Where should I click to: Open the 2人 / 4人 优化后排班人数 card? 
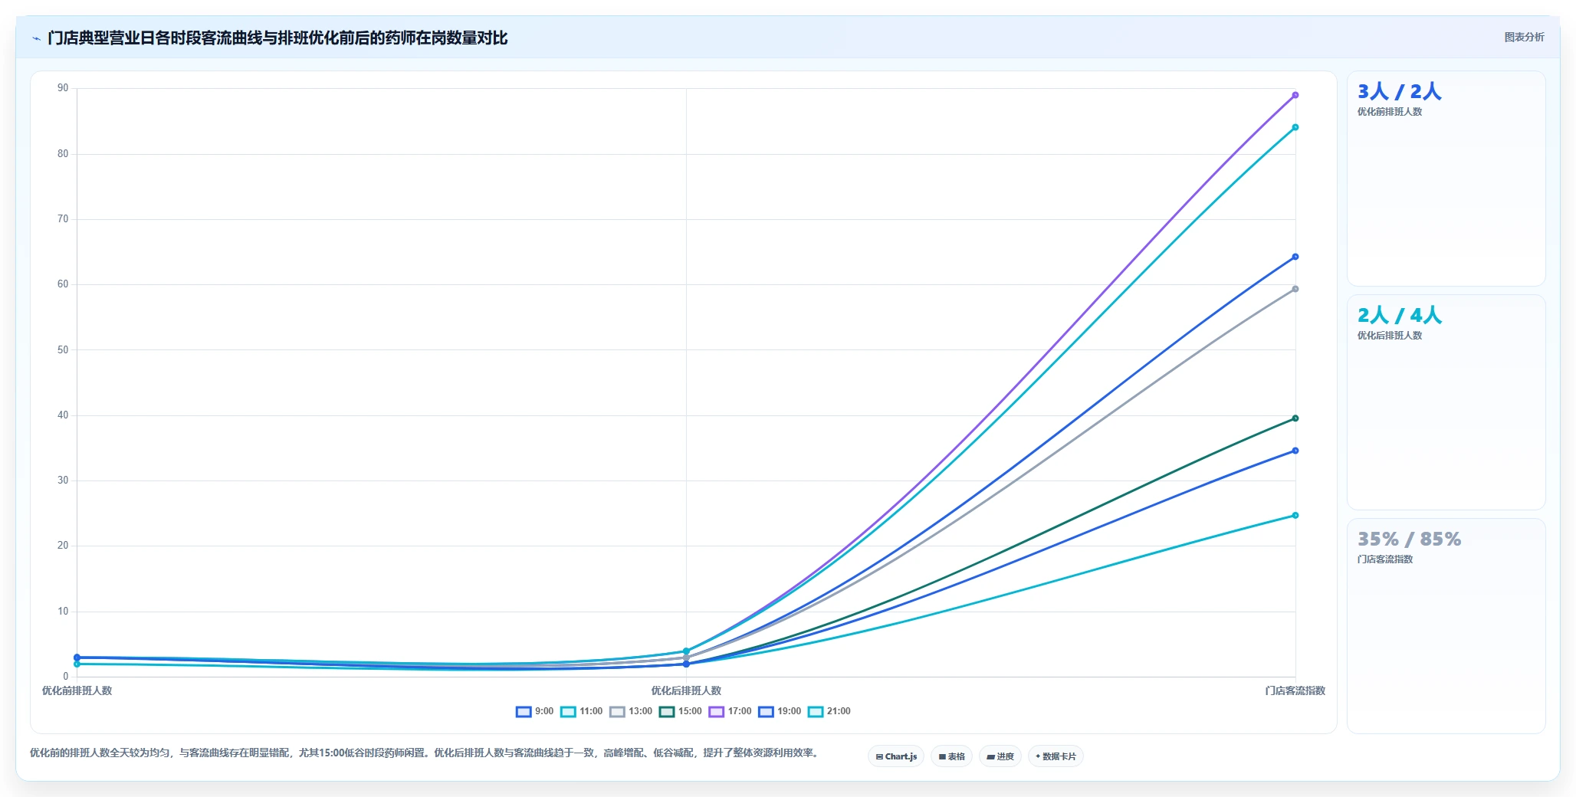(x=1446, y=402)
